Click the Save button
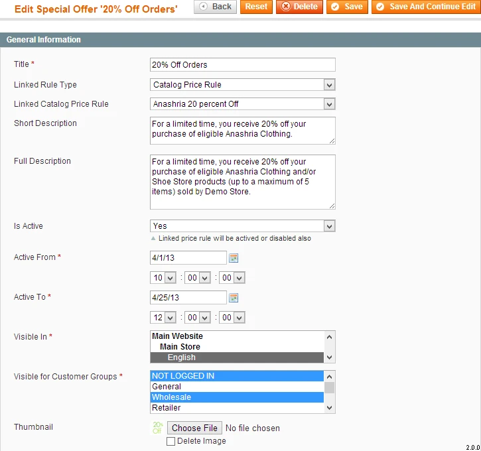 347,7
